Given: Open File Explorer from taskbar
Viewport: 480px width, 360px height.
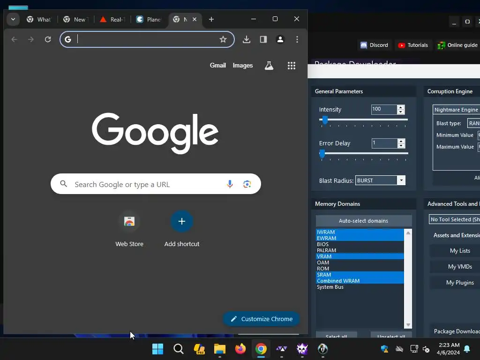Looking at the screenshot, I should click(x=220, y=349).
